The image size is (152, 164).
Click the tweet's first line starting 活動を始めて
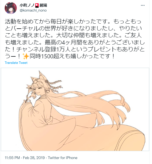(x=73, y=22)
